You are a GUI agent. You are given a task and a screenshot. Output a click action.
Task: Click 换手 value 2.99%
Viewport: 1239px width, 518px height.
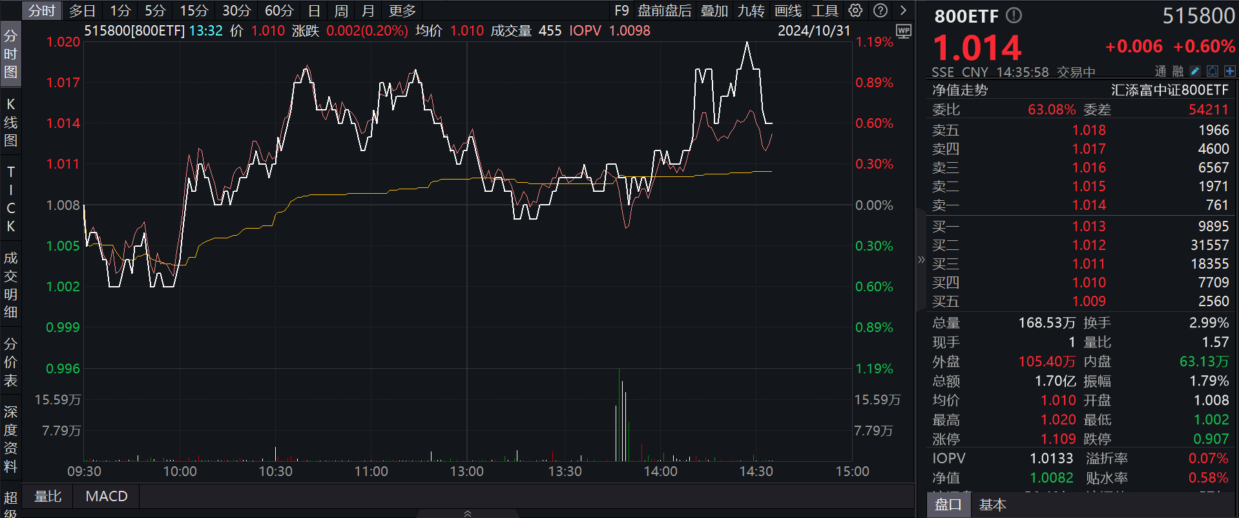click(x=1209, y=322)
